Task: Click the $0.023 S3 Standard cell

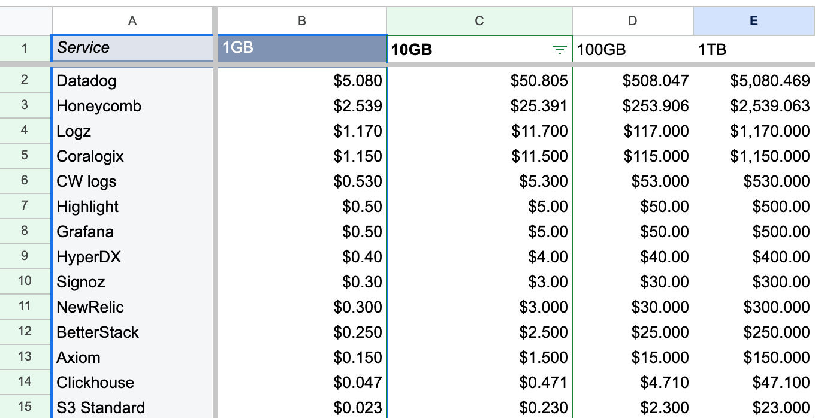Action: click(x=303, y=407)
